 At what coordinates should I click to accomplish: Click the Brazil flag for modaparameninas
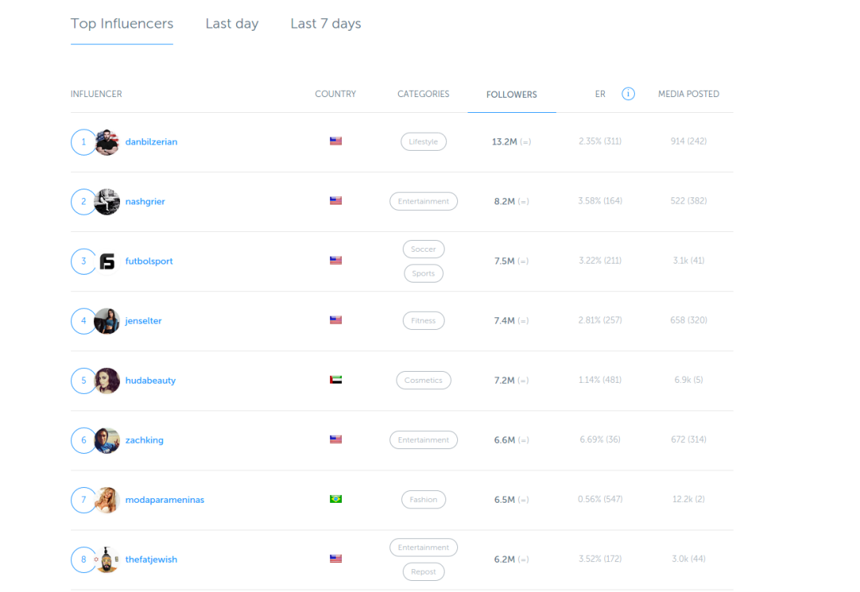pyautogui.click(x=336, y=499)
